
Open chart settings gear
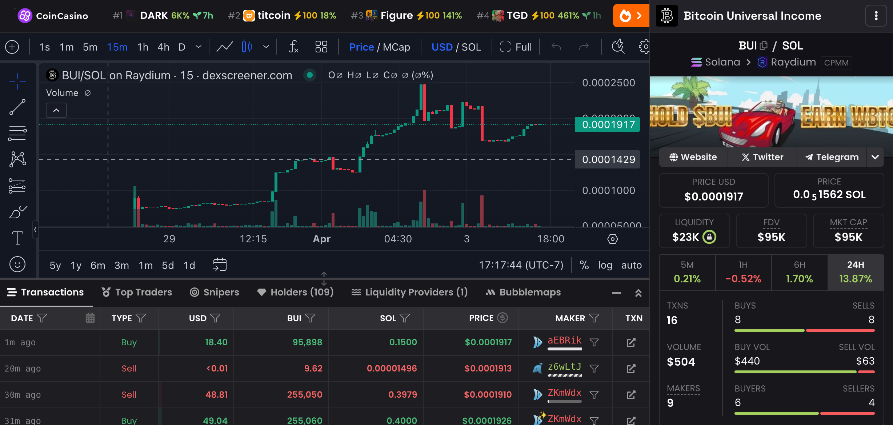(x=644, y=47)
